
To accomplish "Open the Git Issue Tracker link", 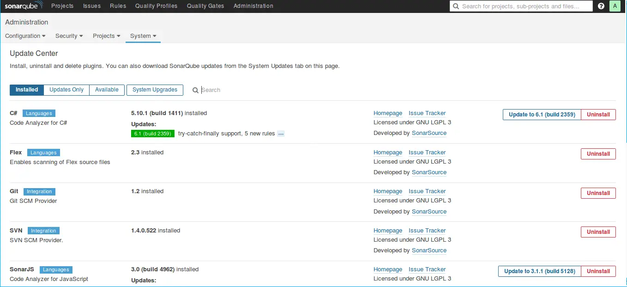I will pyautogui.click(x=427, y=191).
